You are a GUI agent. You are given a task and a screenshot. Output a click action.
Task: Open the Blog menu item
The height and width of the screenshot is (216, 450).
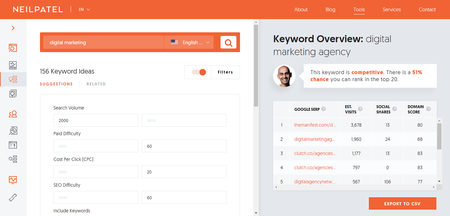click(330, 10)
